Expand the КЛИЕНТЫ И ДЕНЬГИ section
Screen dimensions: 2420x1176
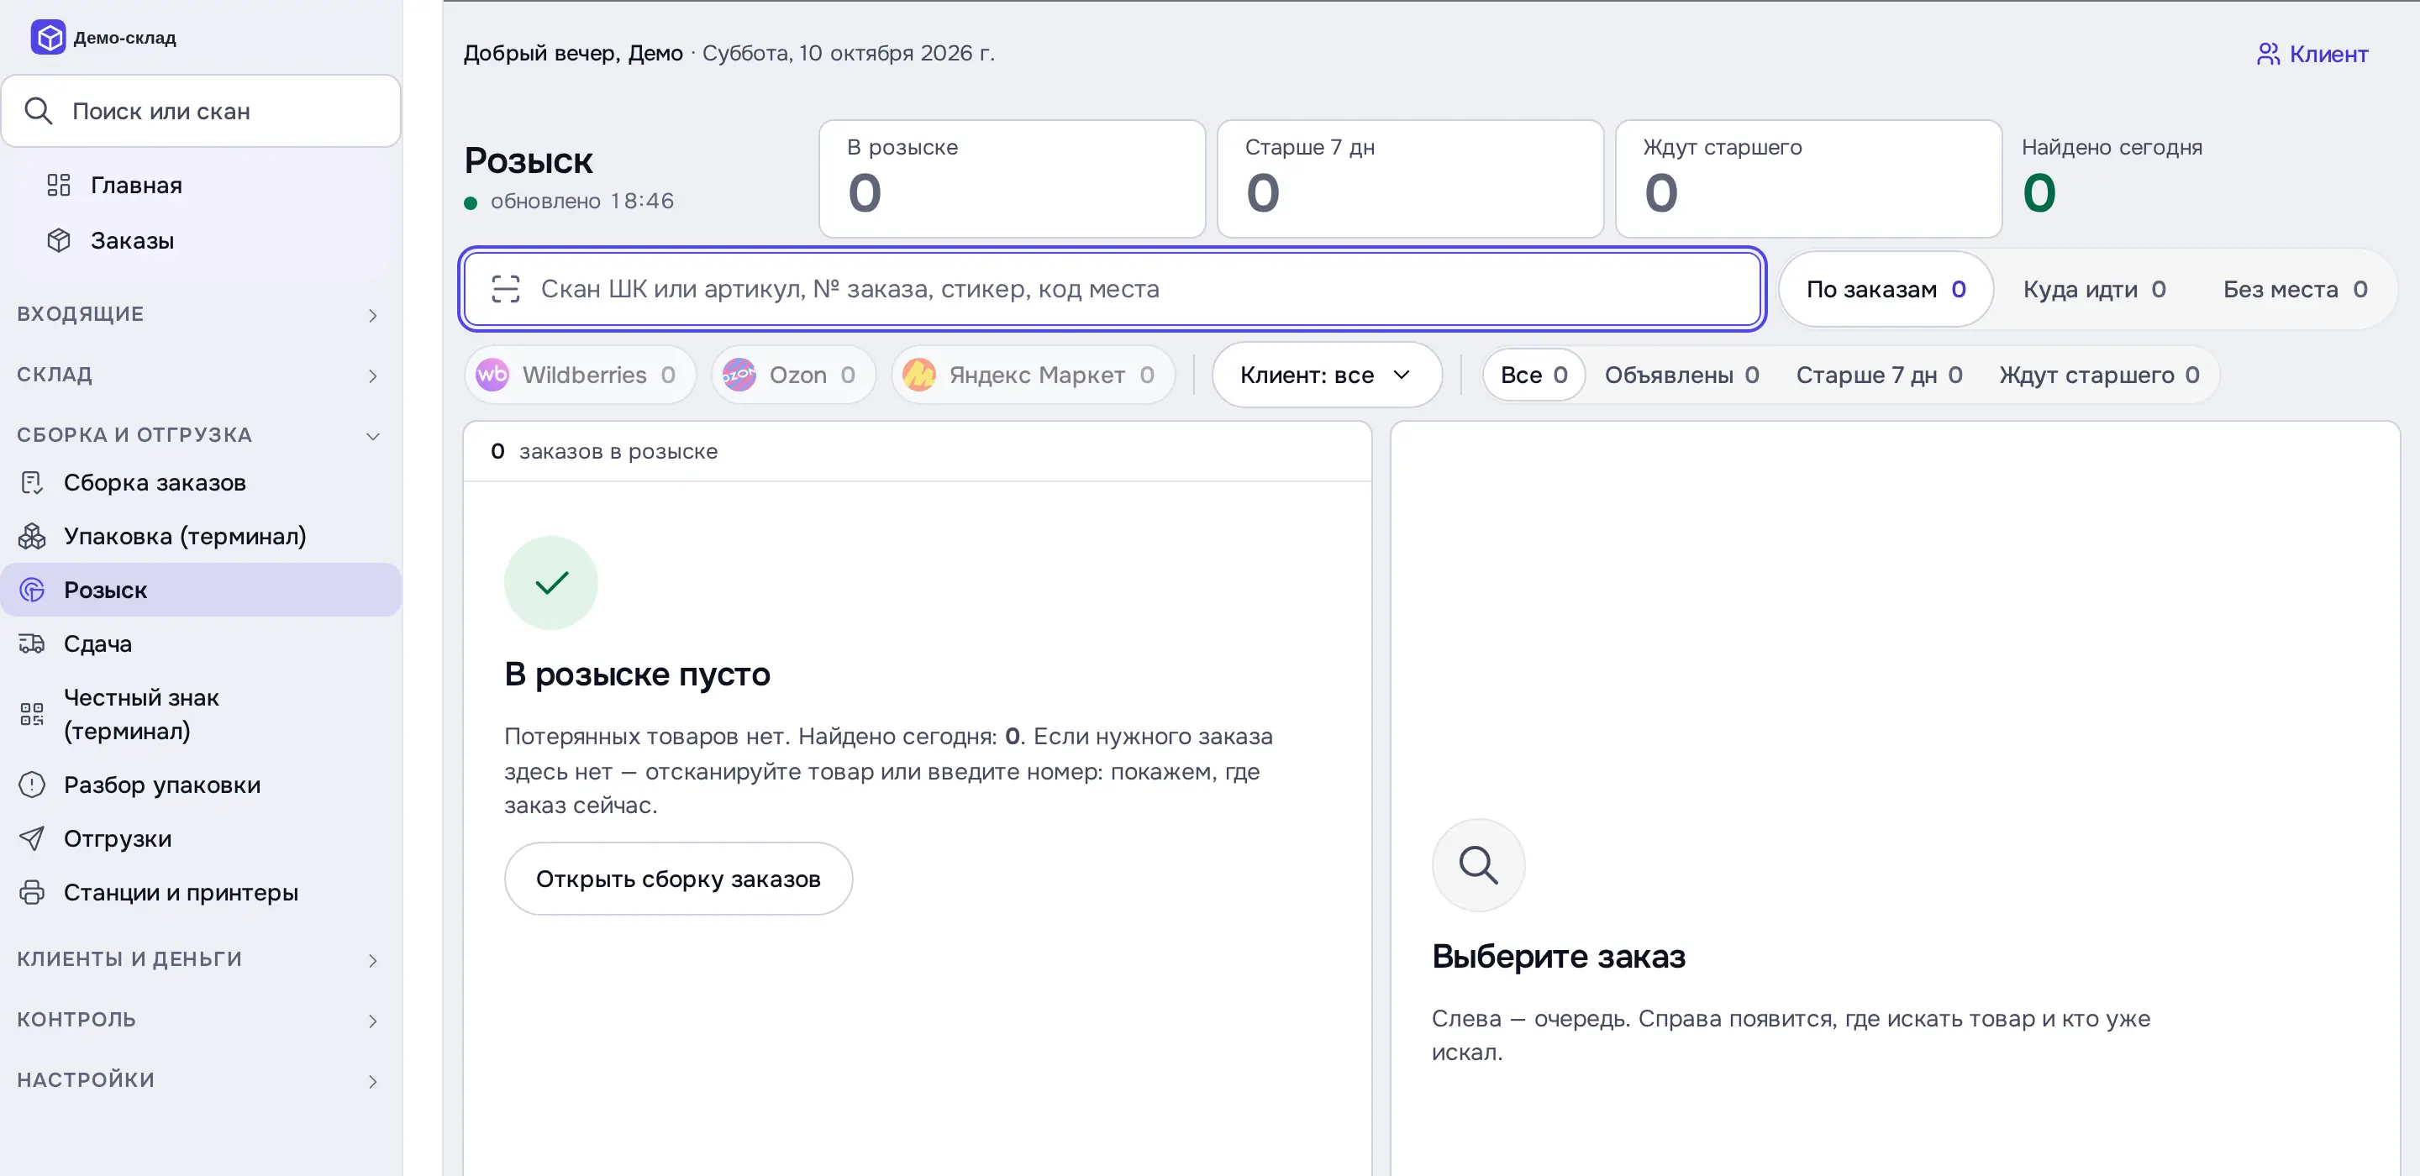(200, 959)
